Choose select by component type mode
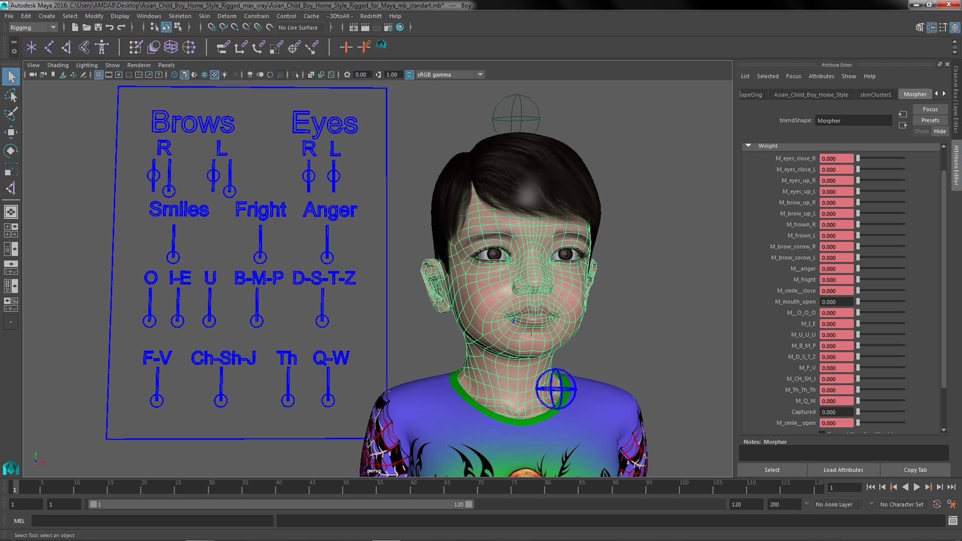 tap(177, 27)
